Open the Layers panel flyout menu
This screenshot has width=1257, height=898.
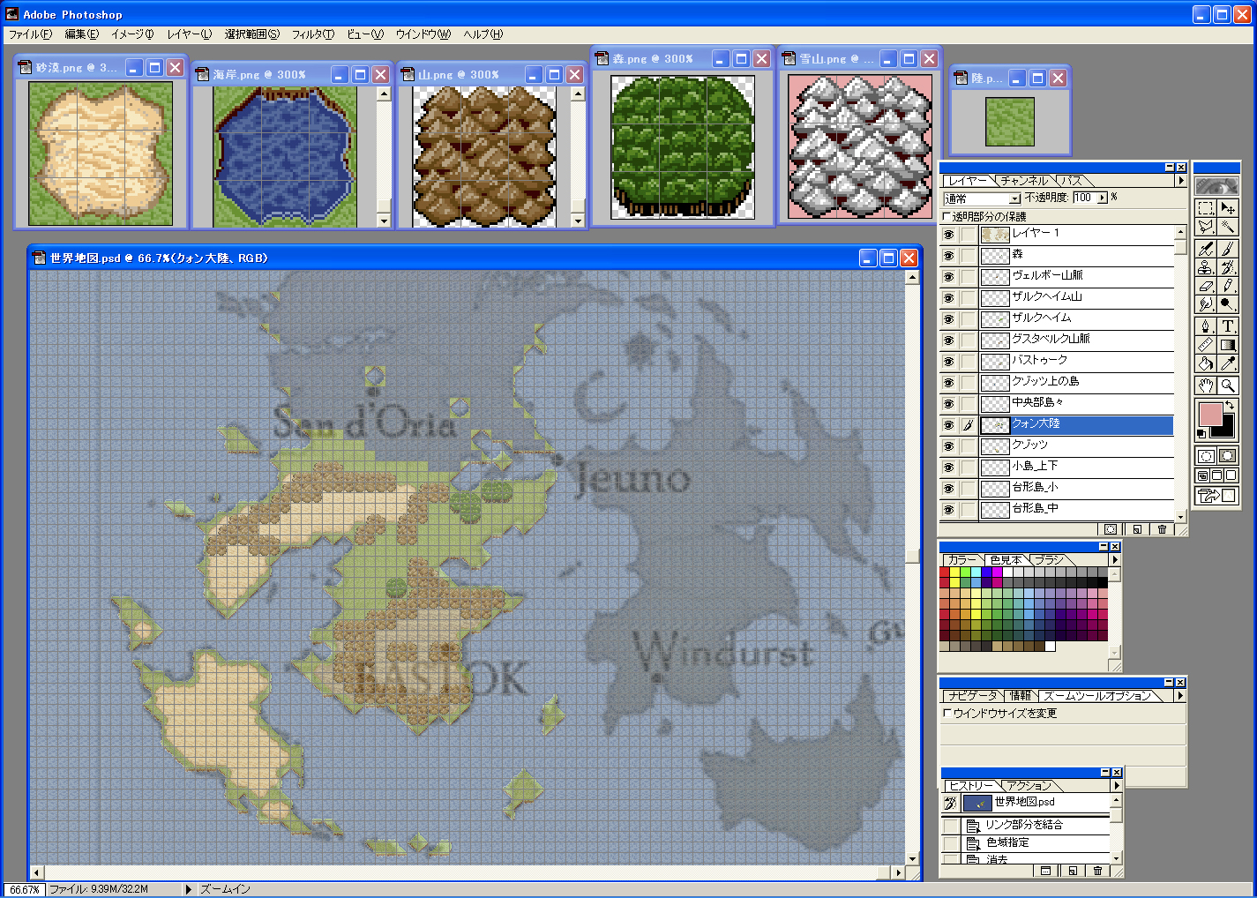[1180, 181]
